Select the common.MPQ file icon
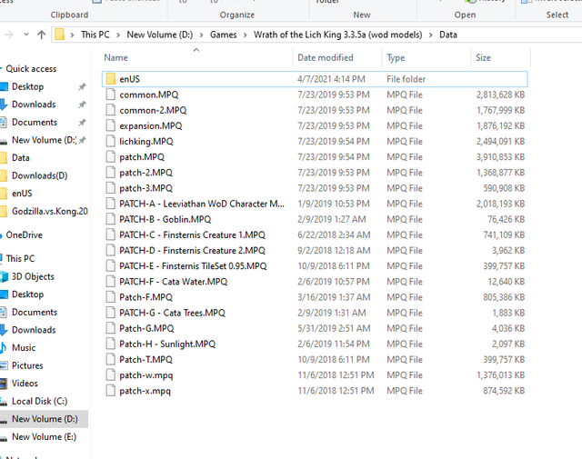Screen dimensions: 582x459 point(111,95)
